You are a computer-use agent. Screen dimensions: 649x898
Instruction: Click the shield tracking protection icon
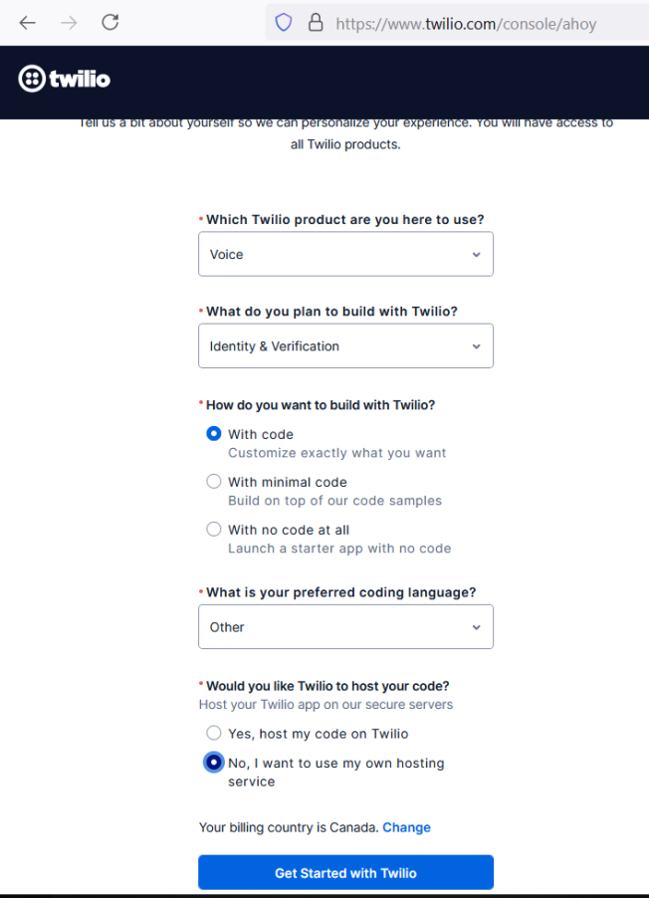(284, 23)
